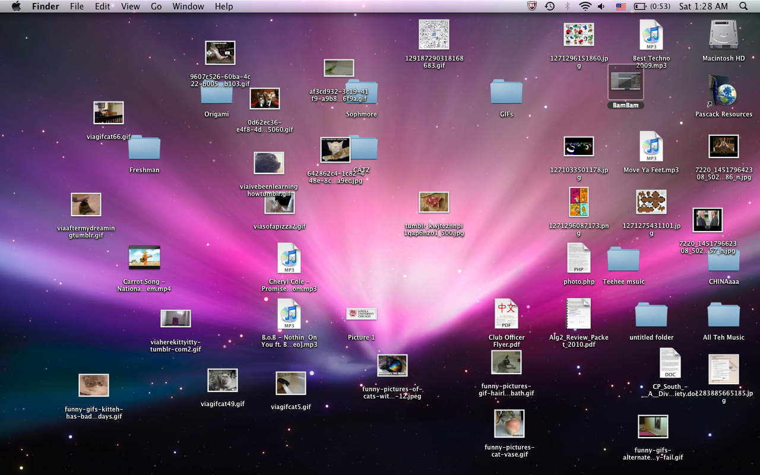Screen dimensions: 760x475
Task: Select the Move Ya Feet.mp3 file
Action: 651,146
